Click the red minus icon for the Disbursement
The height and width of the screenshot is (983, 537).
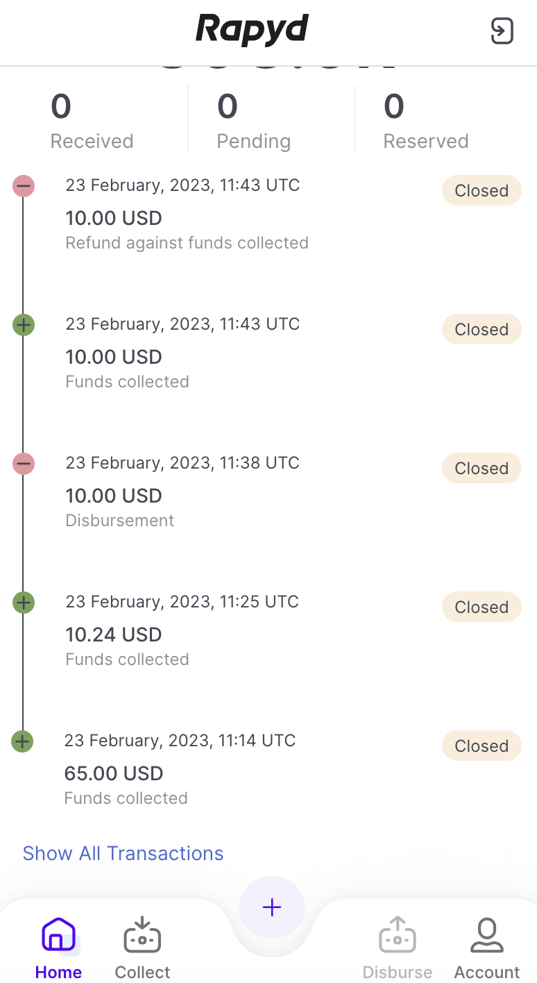click(x=24, y=464)
